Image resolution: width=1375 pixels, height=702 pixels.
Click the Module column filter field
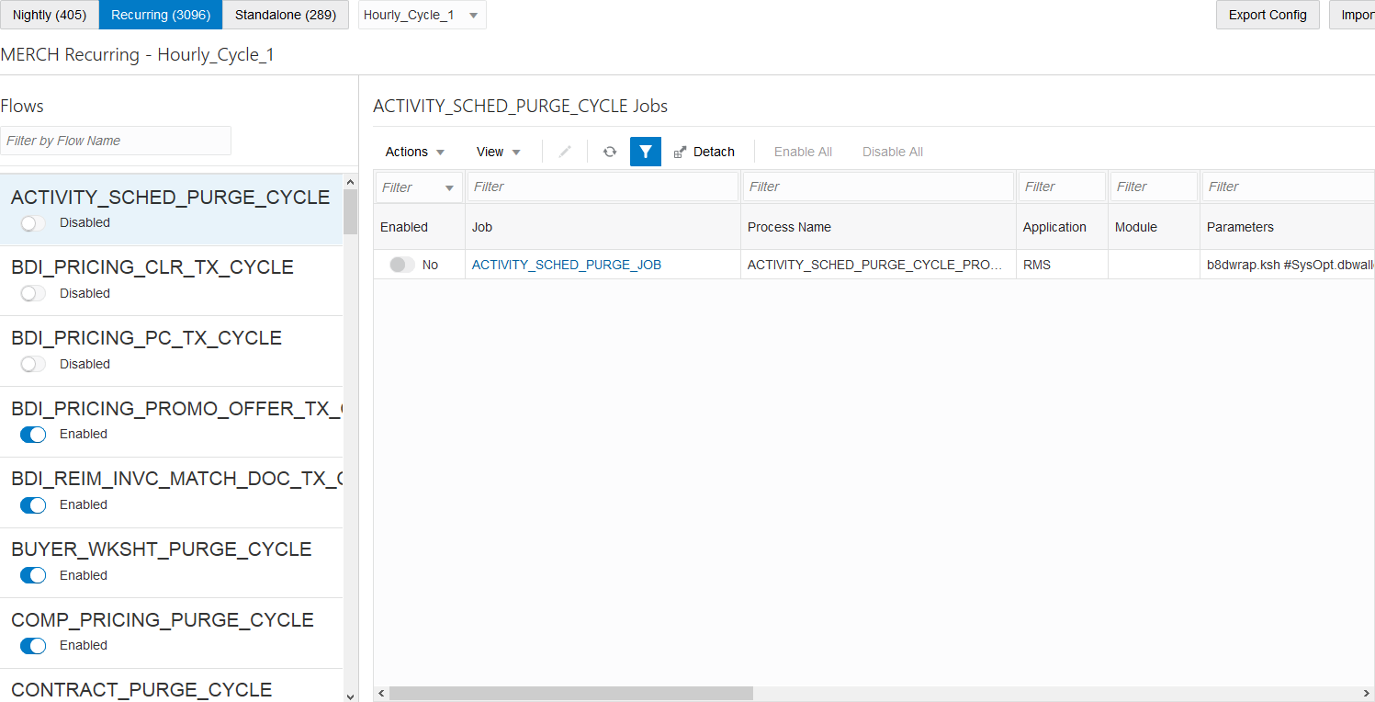coord(1155,187)
